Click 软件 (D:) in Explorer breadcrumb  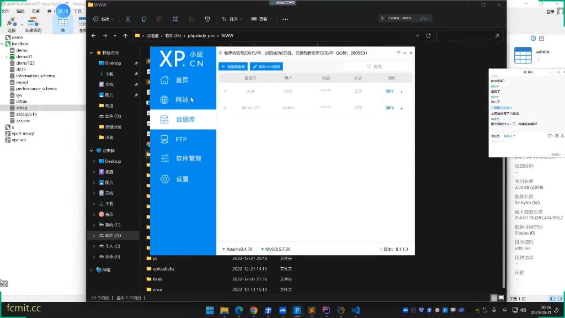click(173, 36)
